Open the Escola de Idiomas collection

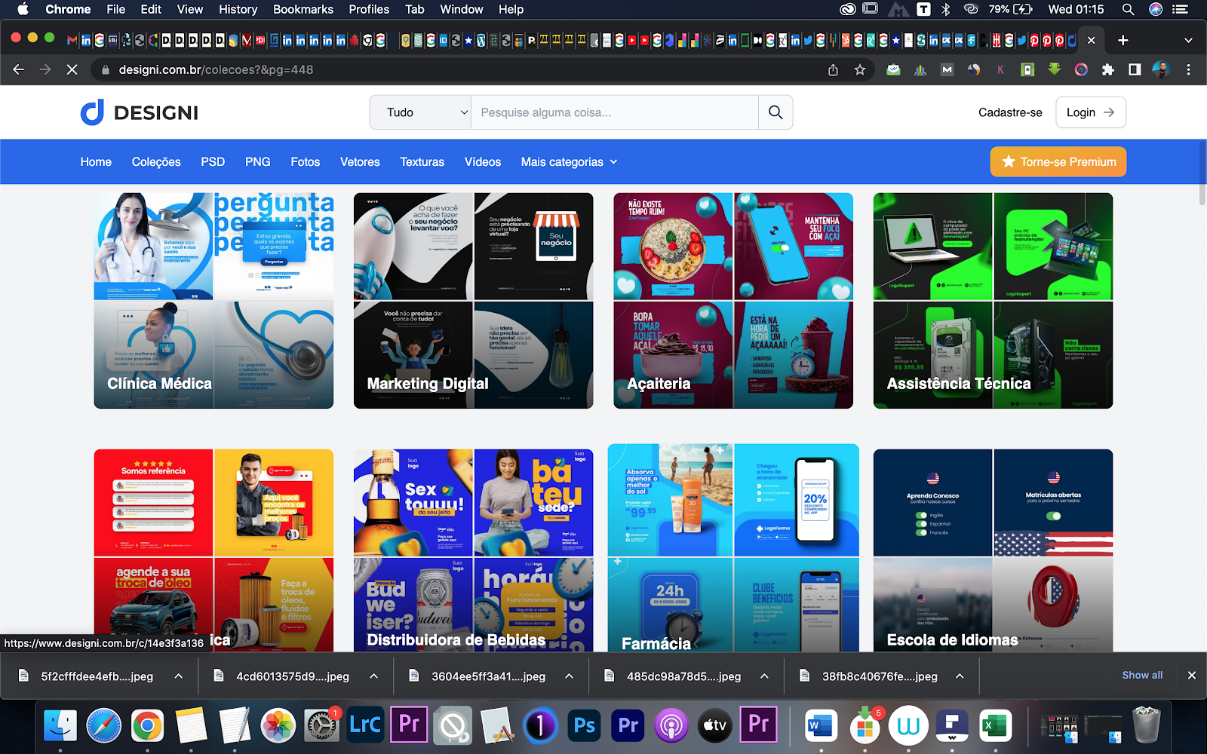click(993, 550)
